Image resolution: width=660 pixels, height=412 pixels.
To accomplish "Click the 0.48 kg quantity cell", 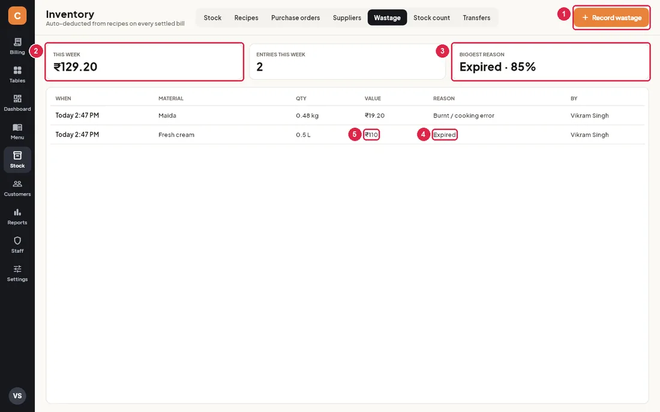I will (307, 116).
